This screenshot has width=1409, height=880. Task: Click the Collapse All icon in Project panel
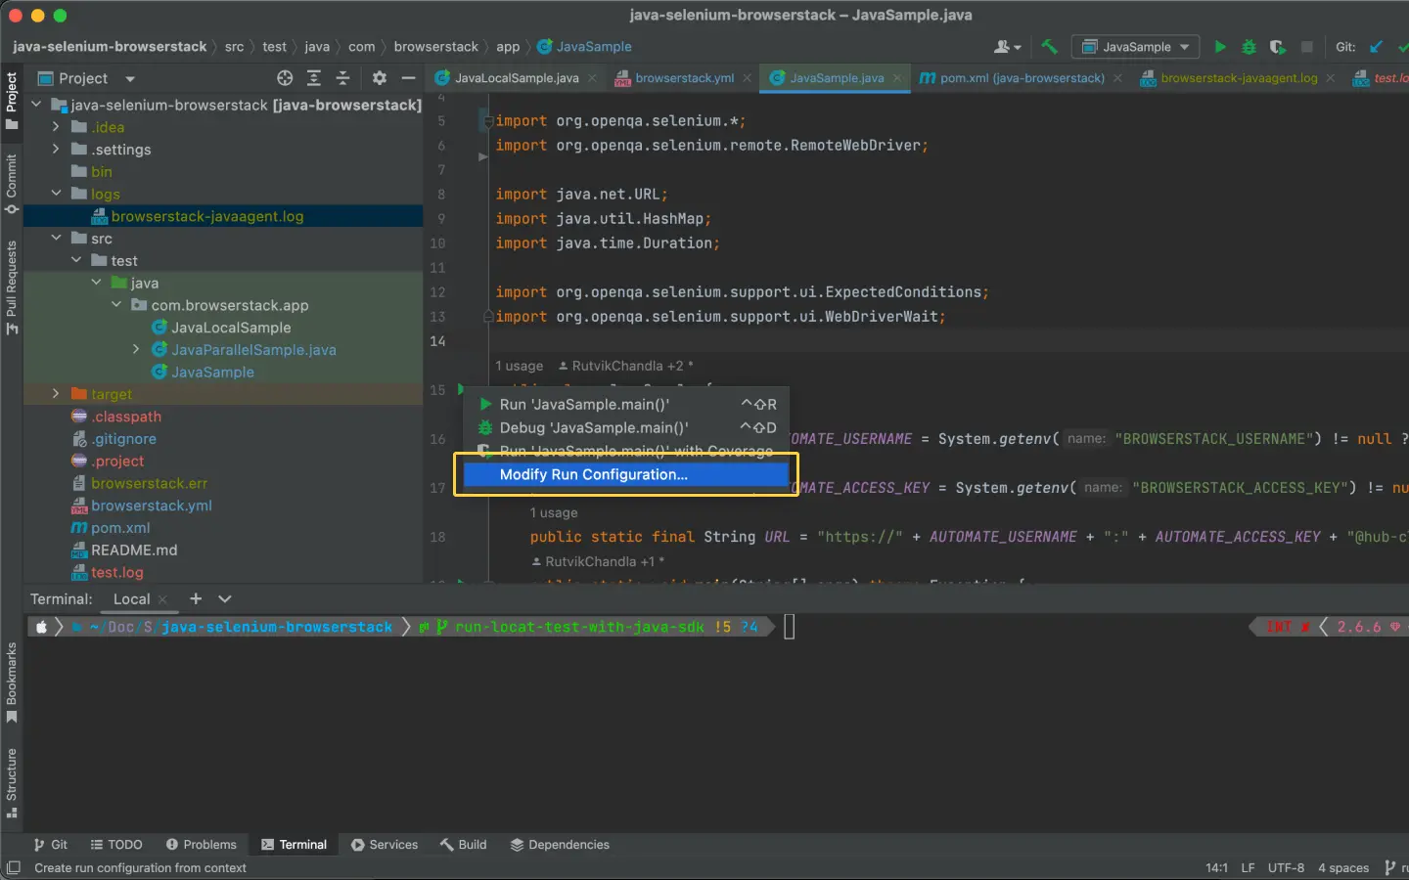tap(342, 78)
